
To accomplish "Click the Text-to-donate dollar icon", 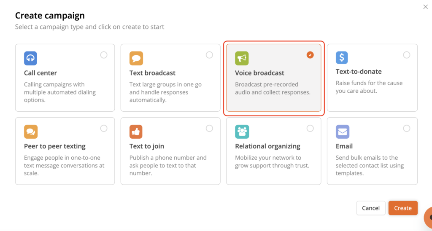I will click(342, 58).
